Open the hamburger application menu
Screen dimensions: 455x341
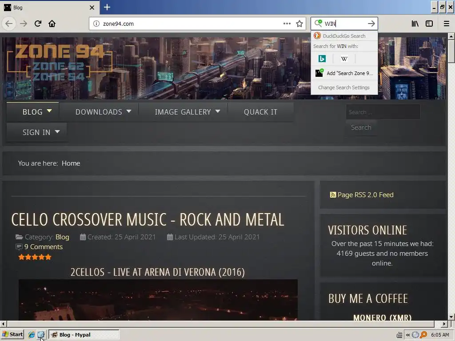coord(446,24)
